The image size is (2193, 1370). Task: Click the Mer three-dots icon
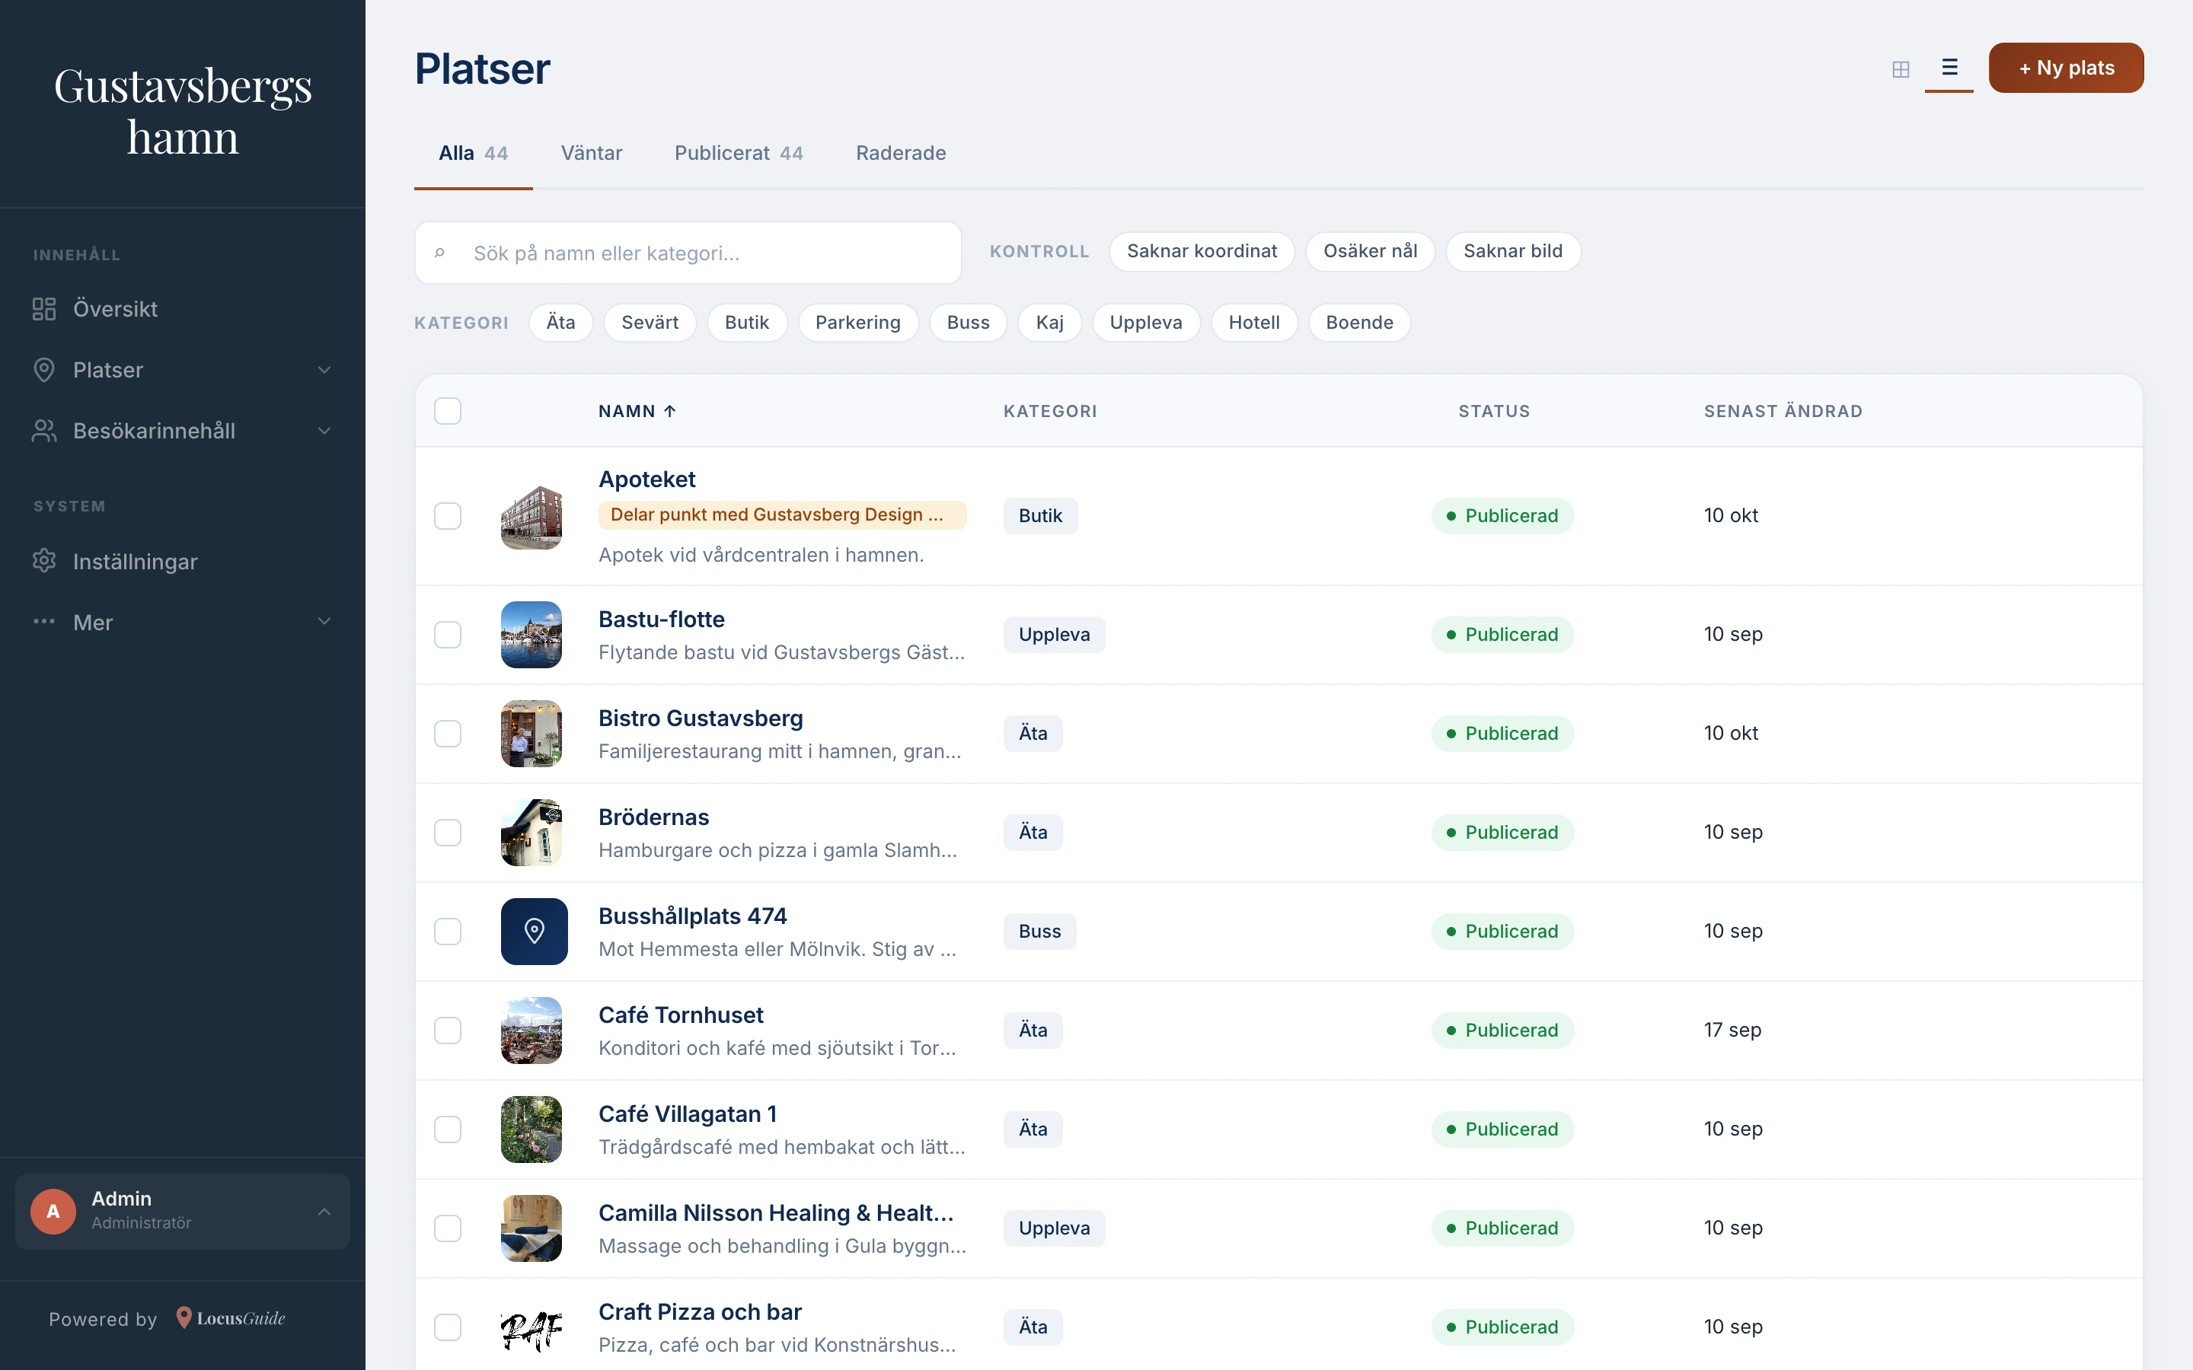click(x=44, y=622)
